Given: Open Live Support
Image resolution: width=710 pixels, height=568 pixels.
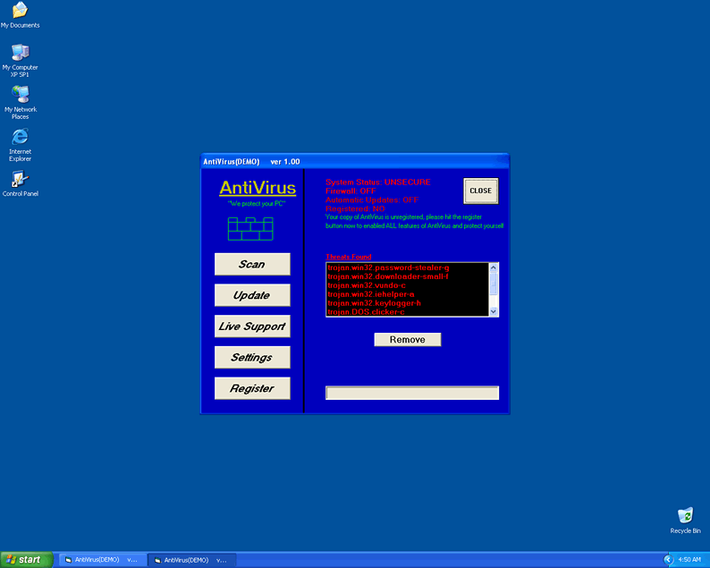Looking at the screenshot, I should [252, 326].
